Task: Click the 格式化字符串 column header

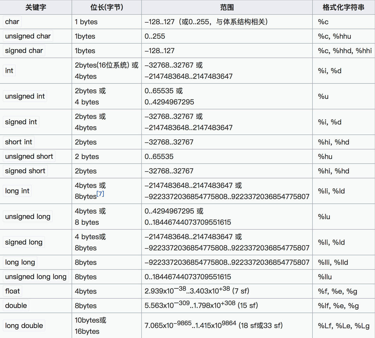Action: pos(343,7)
